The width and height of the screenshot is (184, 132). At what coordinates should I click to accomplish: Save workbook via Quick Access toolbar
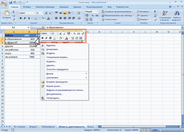coord(11,2)
